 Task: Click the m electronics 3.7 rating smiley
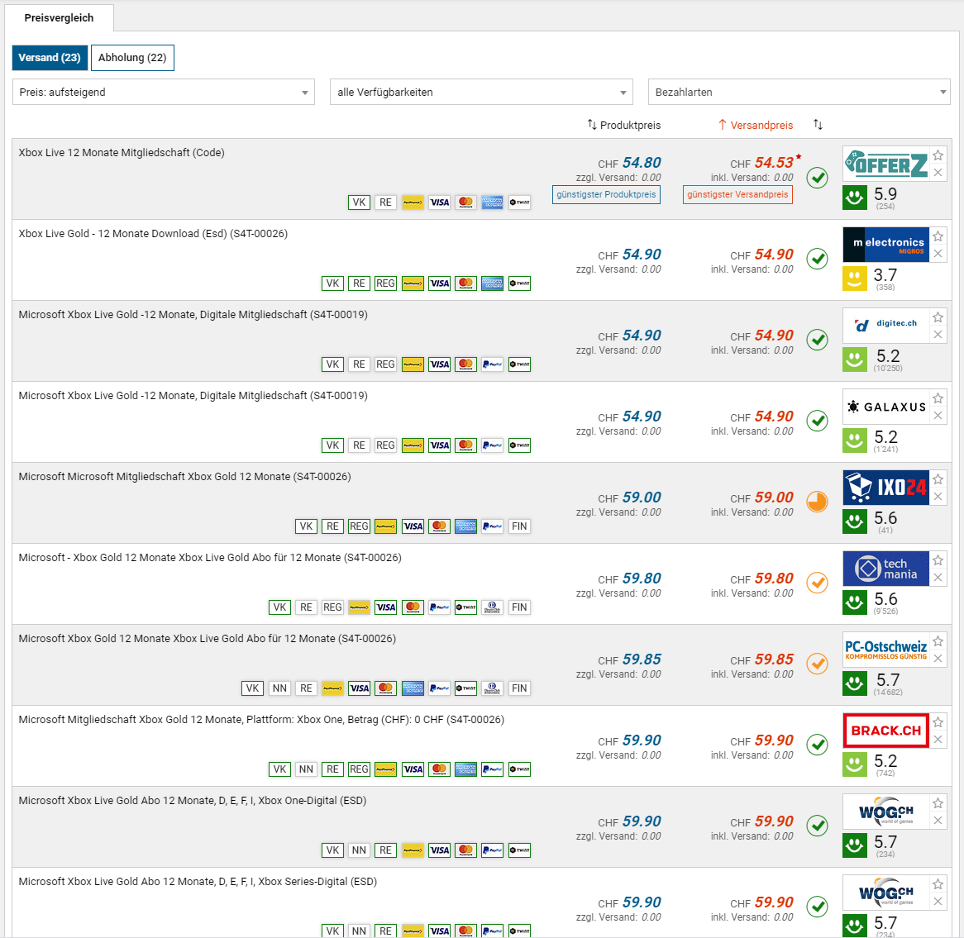[855, 279]
